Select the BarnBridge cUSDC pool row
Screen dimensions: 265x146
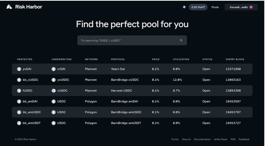(132, 80)
